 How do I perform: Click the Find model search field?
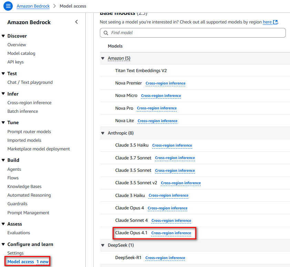tap(193, 33)
